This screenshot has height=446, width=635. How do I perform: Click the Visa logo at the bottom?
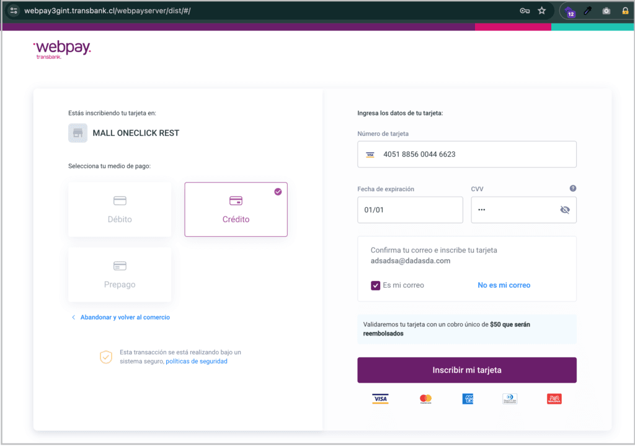[380, 399]
